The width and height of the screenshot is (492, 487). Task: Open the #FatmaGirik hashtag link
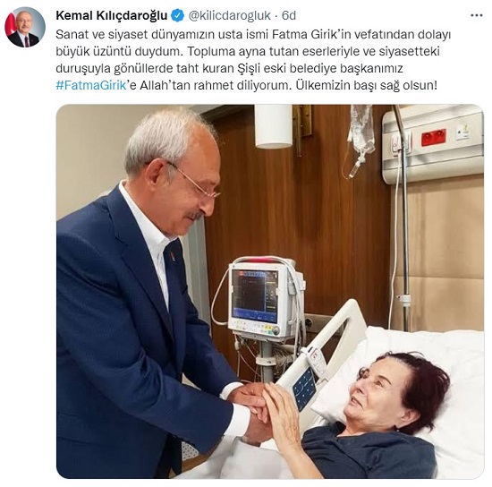(91, 85)
